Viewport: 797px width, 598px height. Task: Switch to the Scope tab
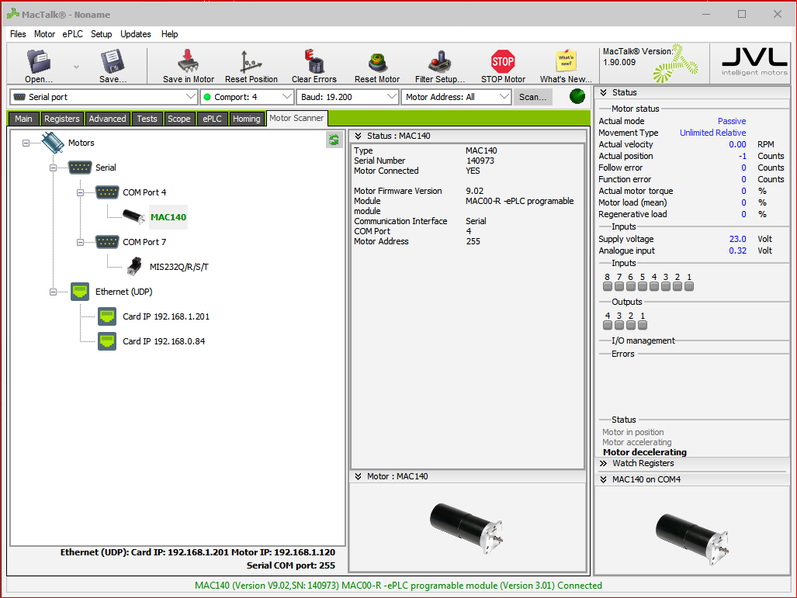click(179, 119)
